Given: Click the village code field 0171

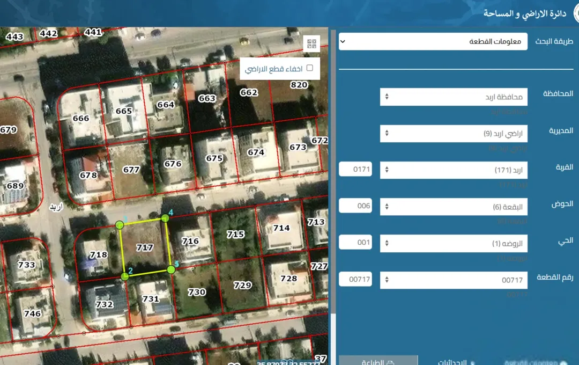Looking at the screenshot, I should (355, 169).
